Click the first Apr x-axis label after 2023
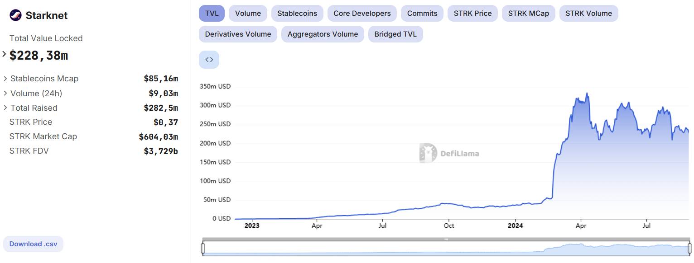This screenshot has width=694, height=263. 317,225
